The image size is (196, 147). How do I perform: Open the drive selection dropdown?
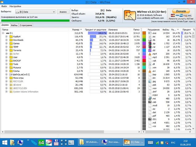click(x=36, y=12)
